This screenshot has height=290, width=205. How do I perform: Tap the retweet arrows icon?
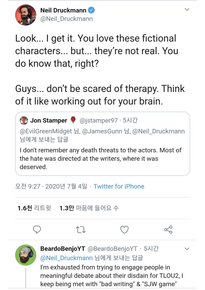[x=81, y=230]
